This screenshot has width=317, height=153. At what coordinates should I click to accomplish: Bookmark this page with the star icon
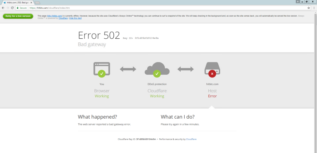pyautogui.click(x=309, y=8)
